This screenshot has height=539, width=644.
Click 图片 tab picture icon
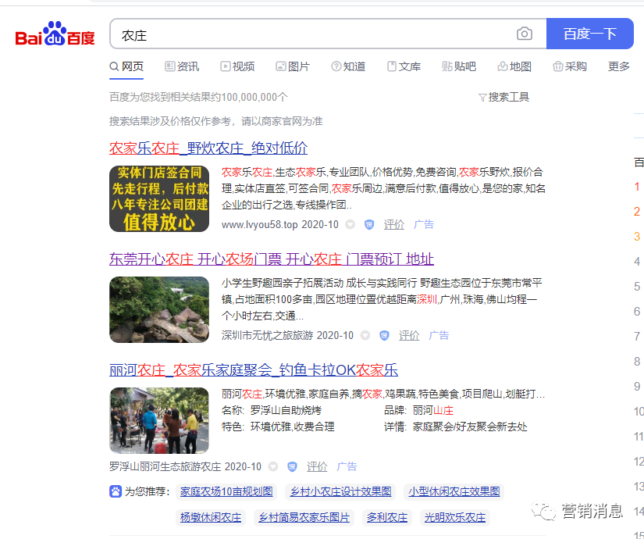pyautogui.click(x=280, y=66)
